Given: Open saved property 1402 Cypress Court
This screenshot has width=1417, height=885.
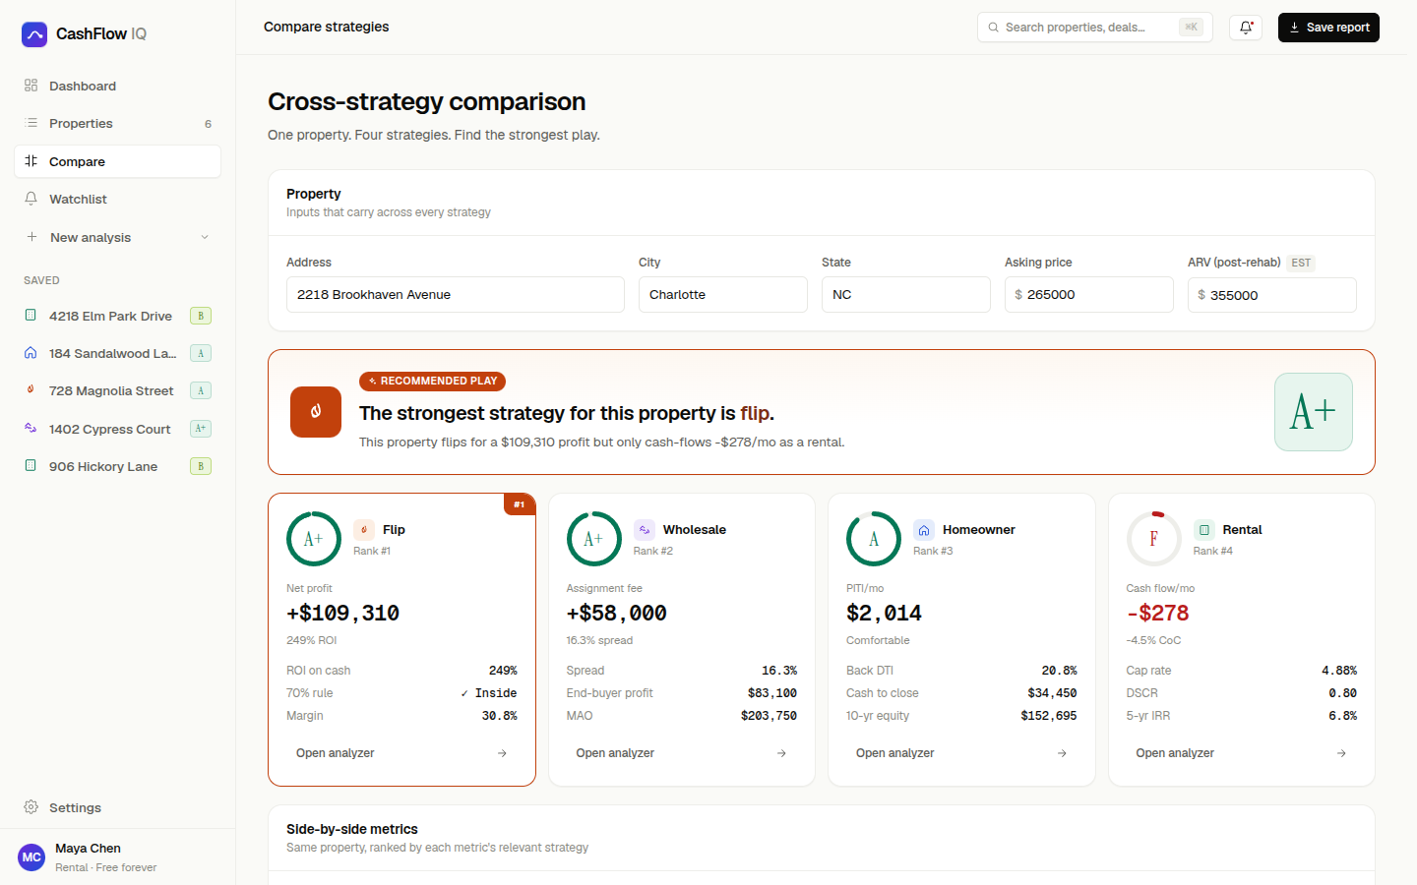Looking at the screenshot, I should pos(117,429).
